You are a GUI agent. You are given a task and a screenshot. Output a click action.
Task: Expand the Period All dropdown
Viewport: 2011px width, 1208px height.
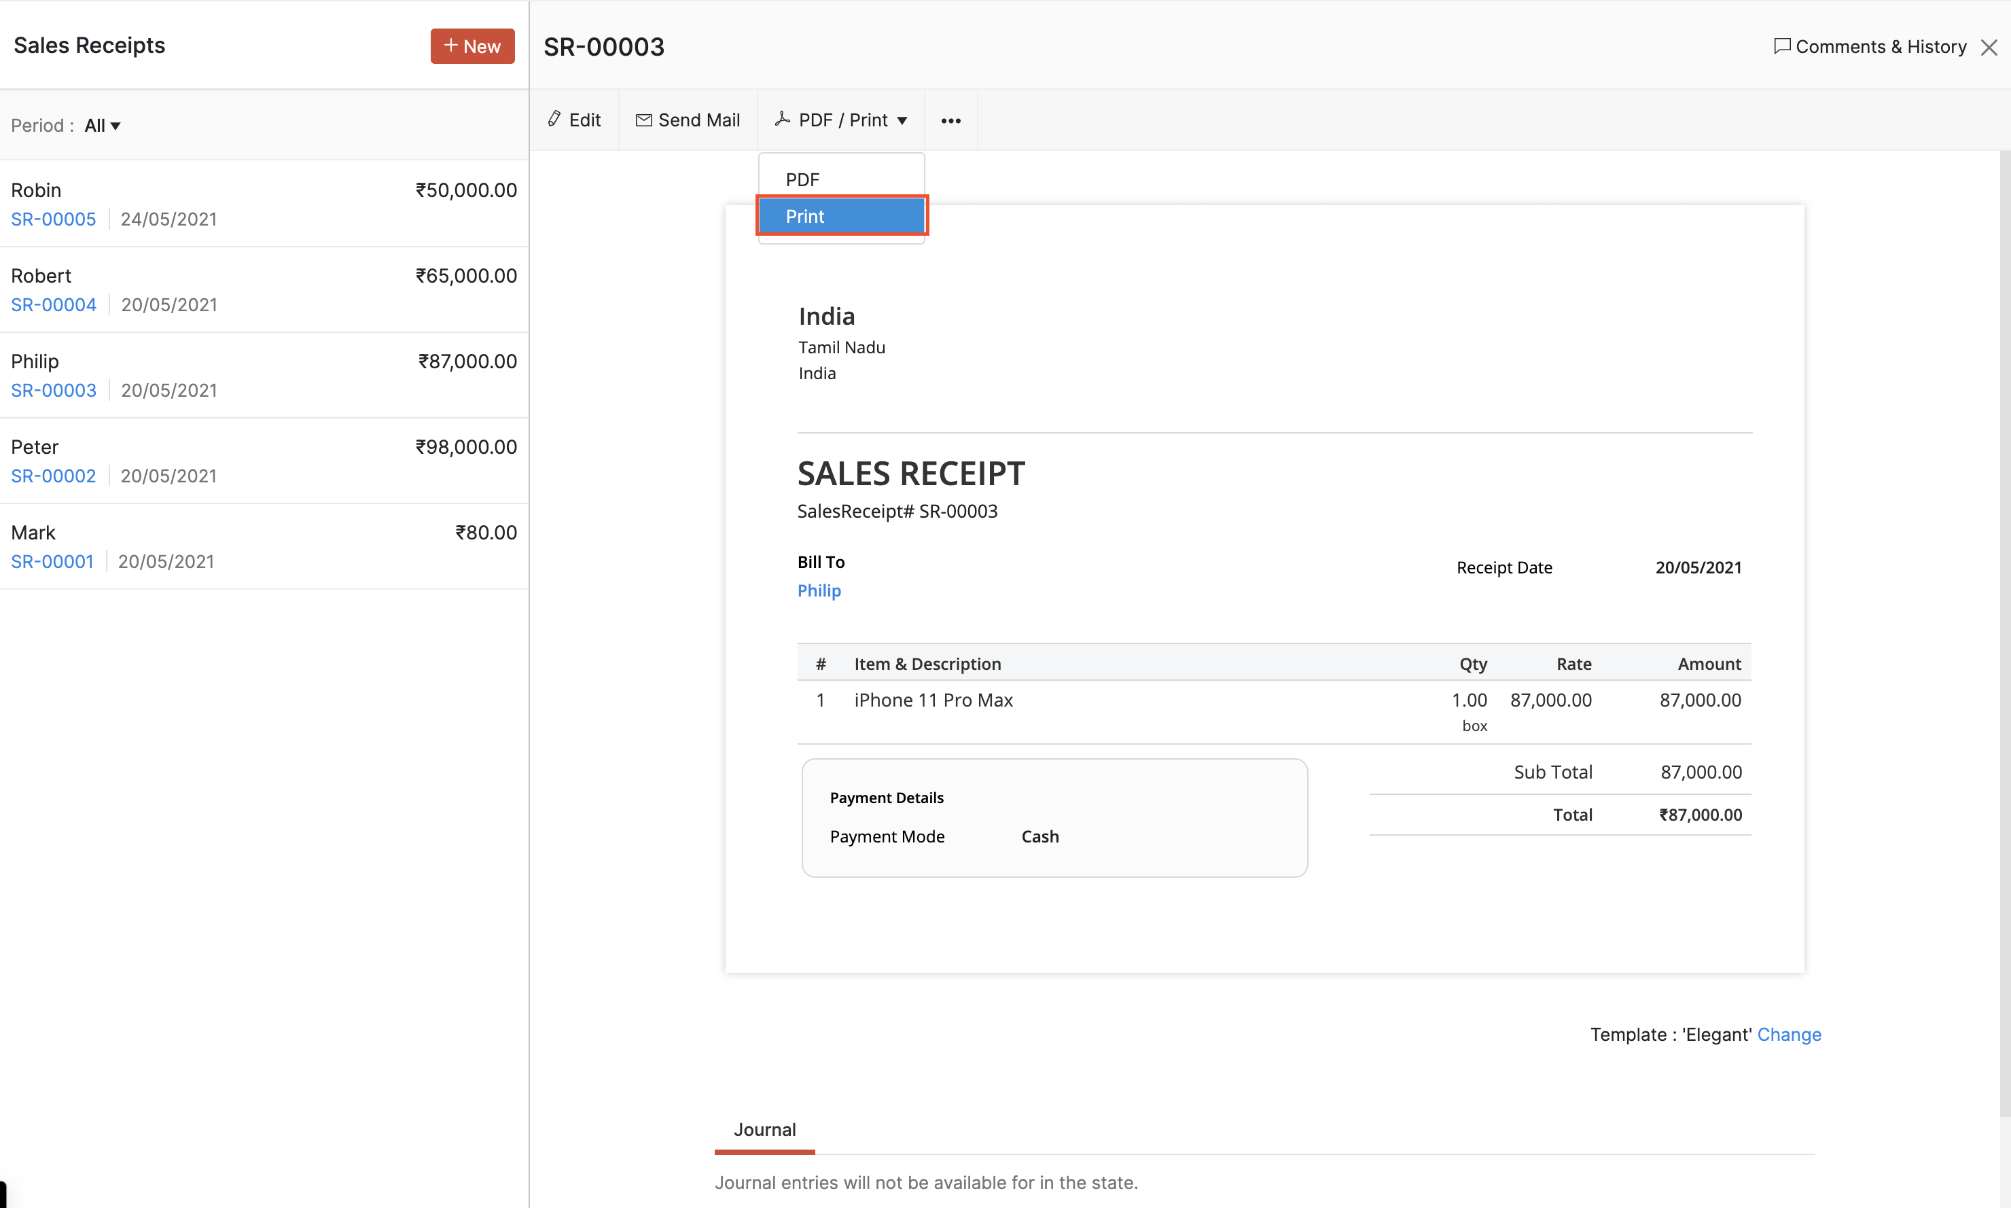coord(103,126)
